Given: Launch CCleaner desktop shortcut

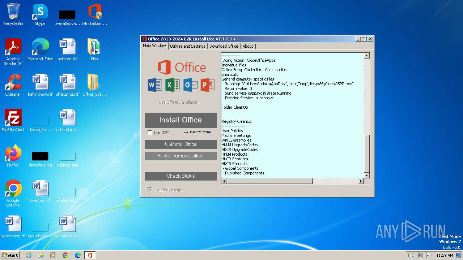Looking at the screenshot, I should 13,85.
